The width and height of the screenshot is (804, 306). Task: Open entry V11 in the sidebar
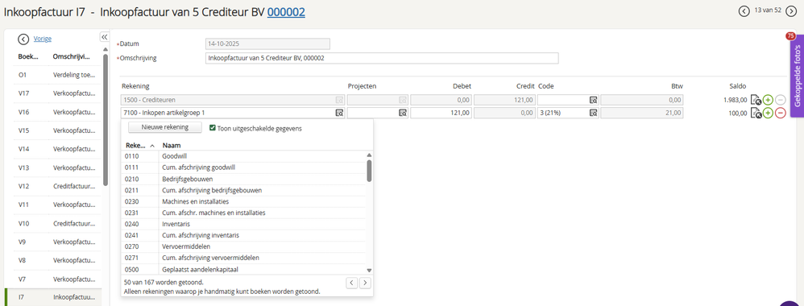[57, 205]
